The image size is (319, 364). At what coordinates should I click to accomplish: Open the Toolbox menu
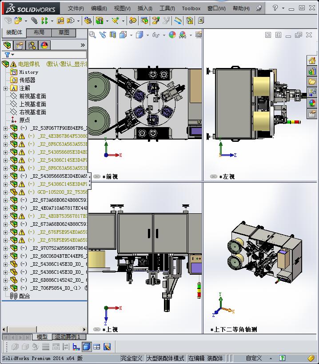click(191, 8)
